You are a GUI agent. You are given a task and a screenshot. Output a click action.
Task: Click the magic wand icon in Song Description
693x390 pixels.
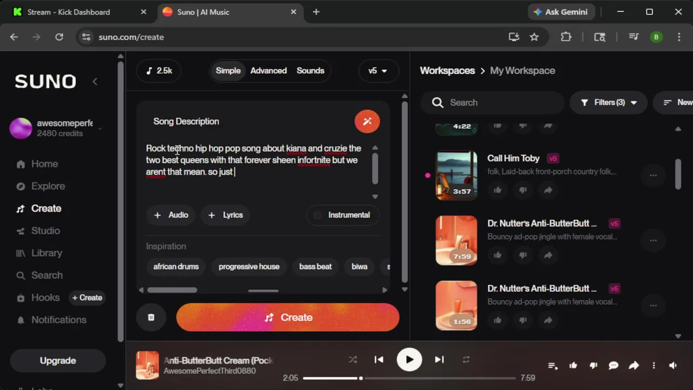[367, 121]
